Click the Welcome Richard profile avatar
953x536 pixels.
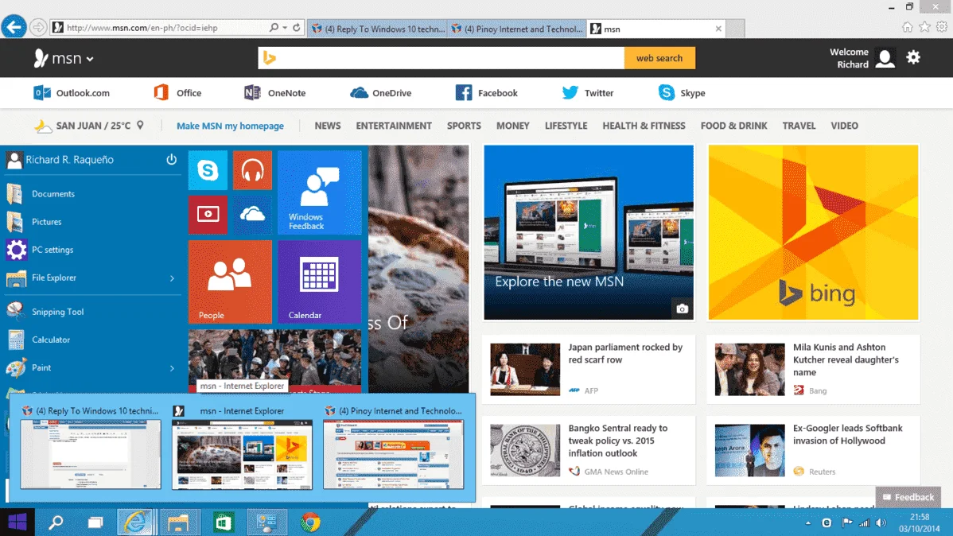pyautogui.click(x=885, y=58)
